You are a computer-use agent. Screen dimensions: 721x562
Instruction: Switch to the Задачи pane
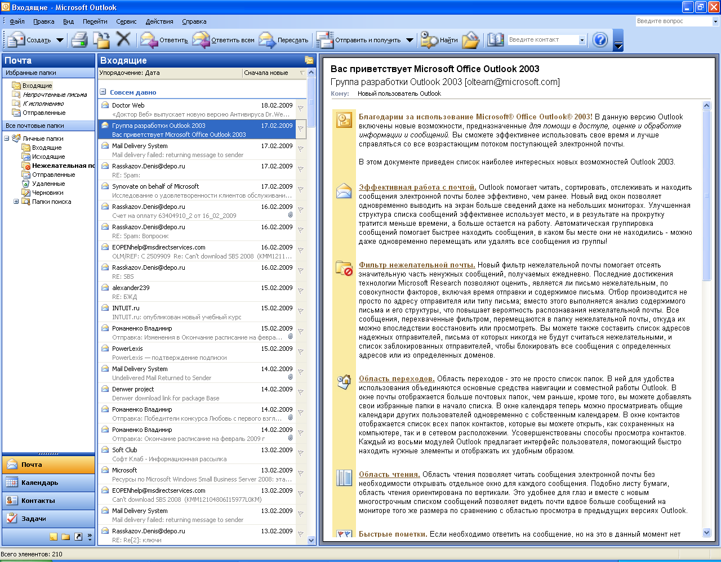pyautogui.click(x=48, y=519)
